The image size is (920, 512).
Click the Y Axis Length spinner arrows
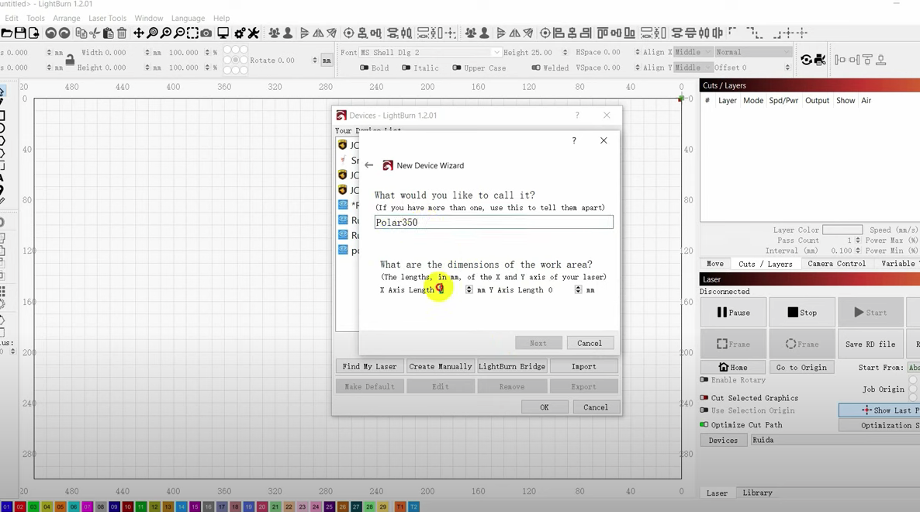pos(578,289)
